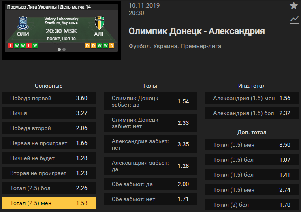The image size is (301, 212).
Task: Bet on Победа первой at 3.60
Action: coord(49,98)
